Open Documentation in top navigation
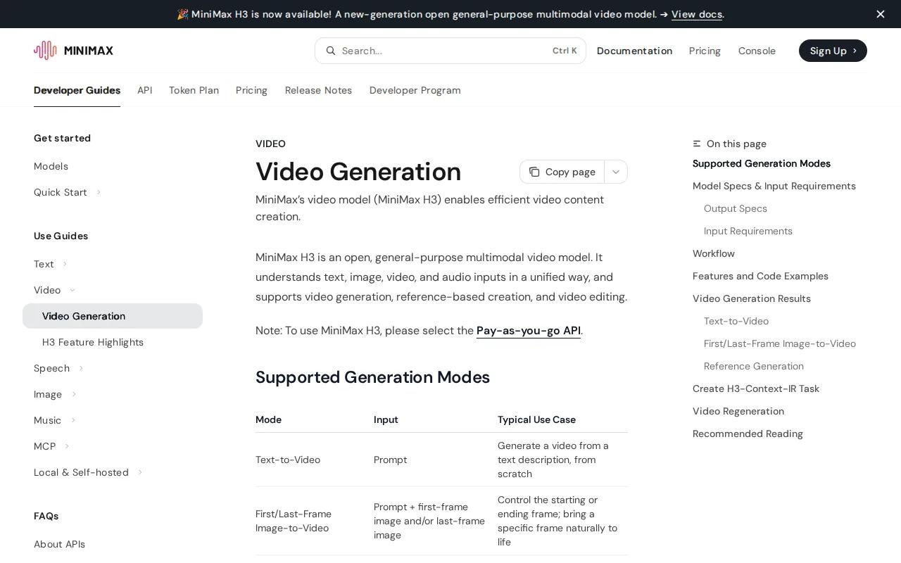The image size is (901, 563). (x=634, y=51)
